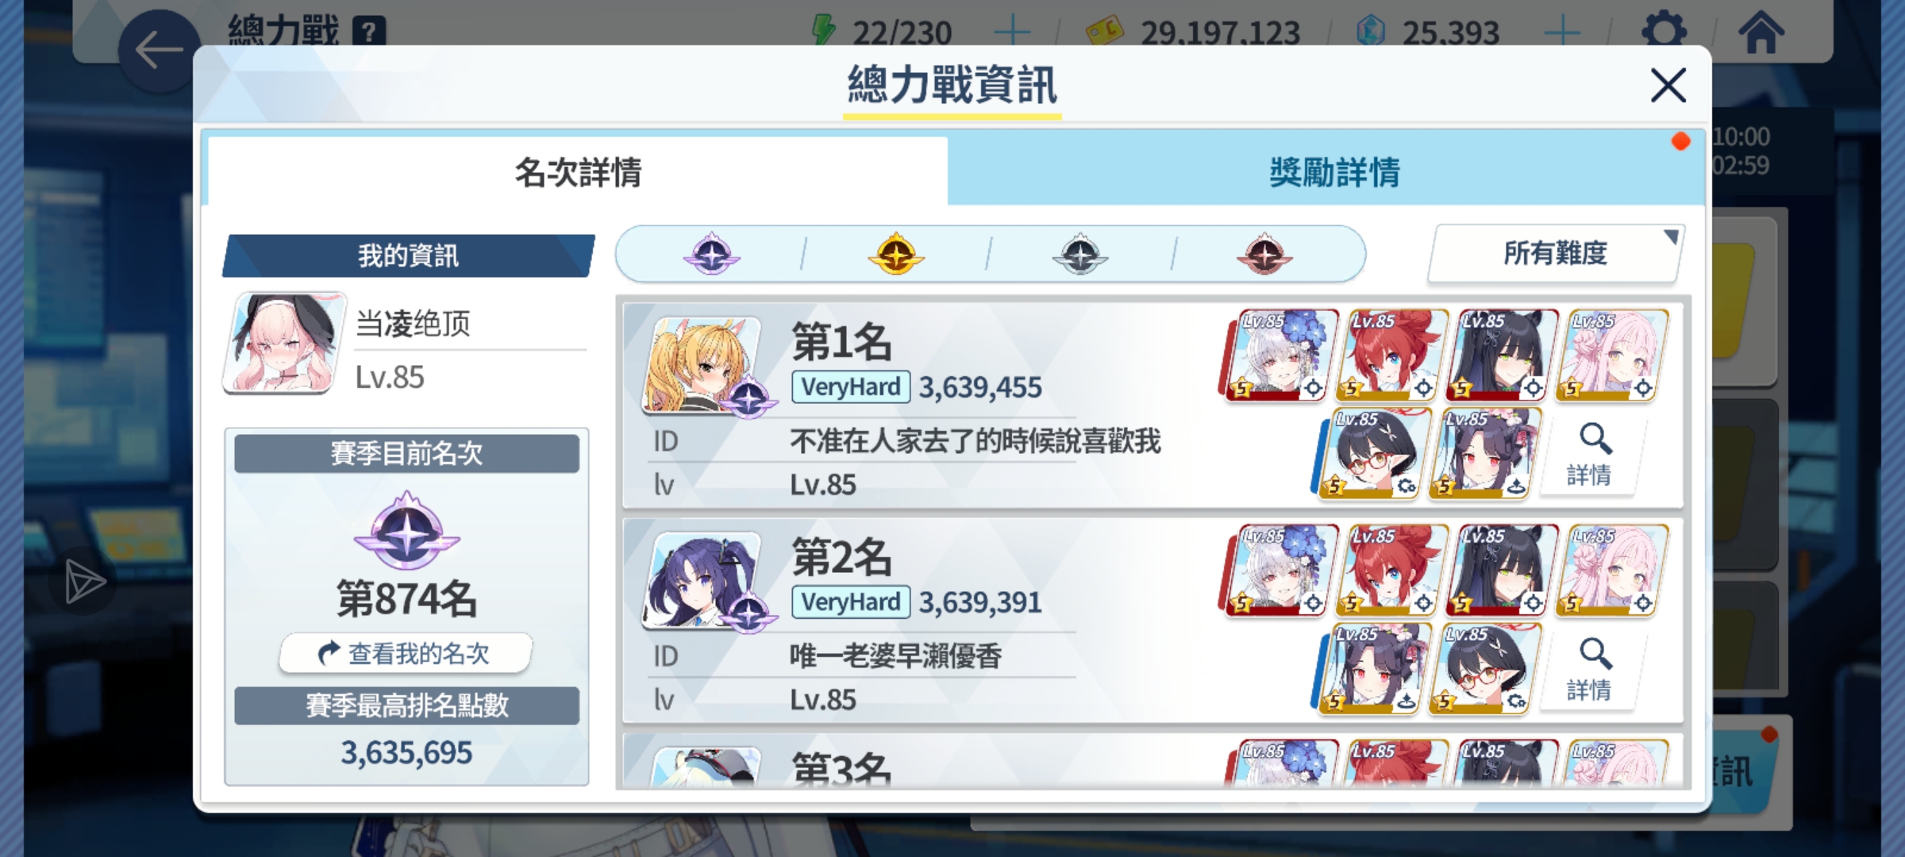1905x857 pixels.
Task: Tap the back arrow button
Action: 160,51
